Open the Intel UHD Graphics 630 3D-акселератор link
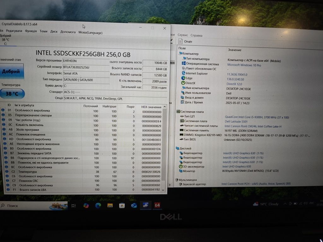This screenshot has height=242, width=323. click(237, 166)
